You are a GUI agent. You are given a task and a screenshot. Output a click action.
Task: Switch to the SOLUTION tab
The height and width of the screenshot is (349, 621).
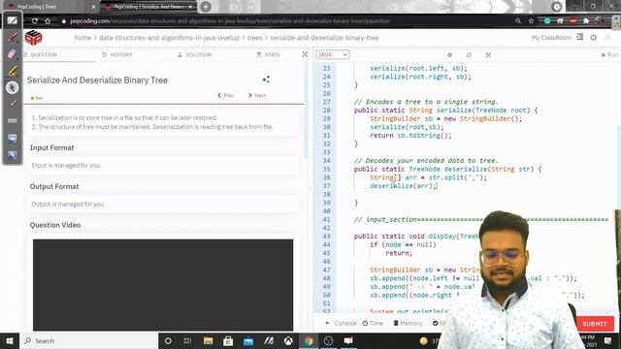(194, 54)
